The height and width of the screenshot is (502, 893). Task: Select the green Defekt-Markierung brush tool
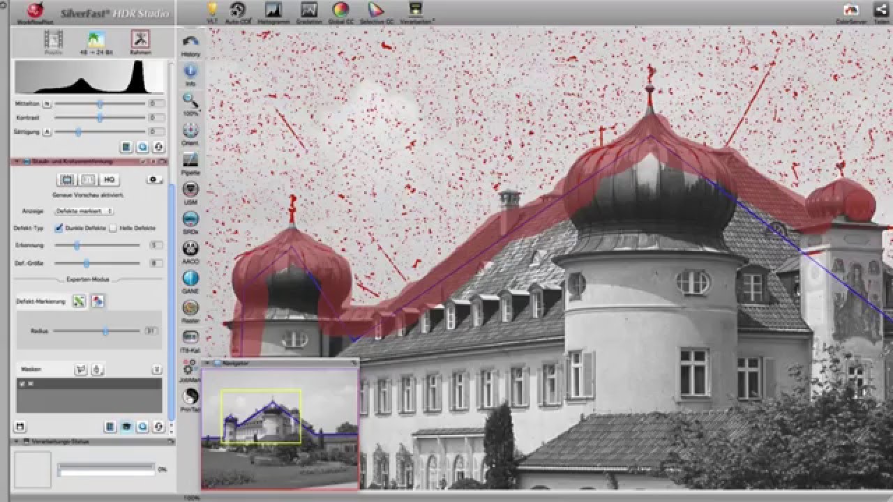coord(80,301)
